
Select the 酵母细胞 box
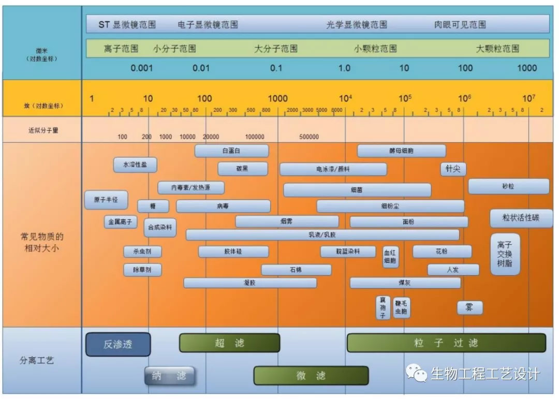click(401, 151)
